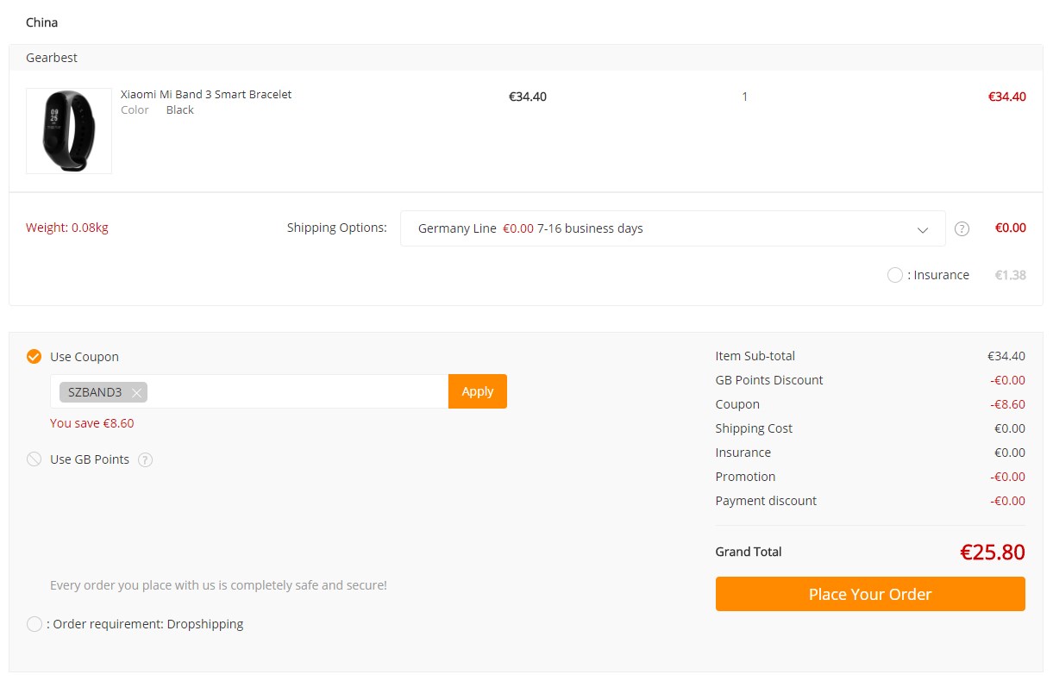Screen dimensions: 1053x687
Task: Click the shipping options help question mark icon
Action: 962,229
